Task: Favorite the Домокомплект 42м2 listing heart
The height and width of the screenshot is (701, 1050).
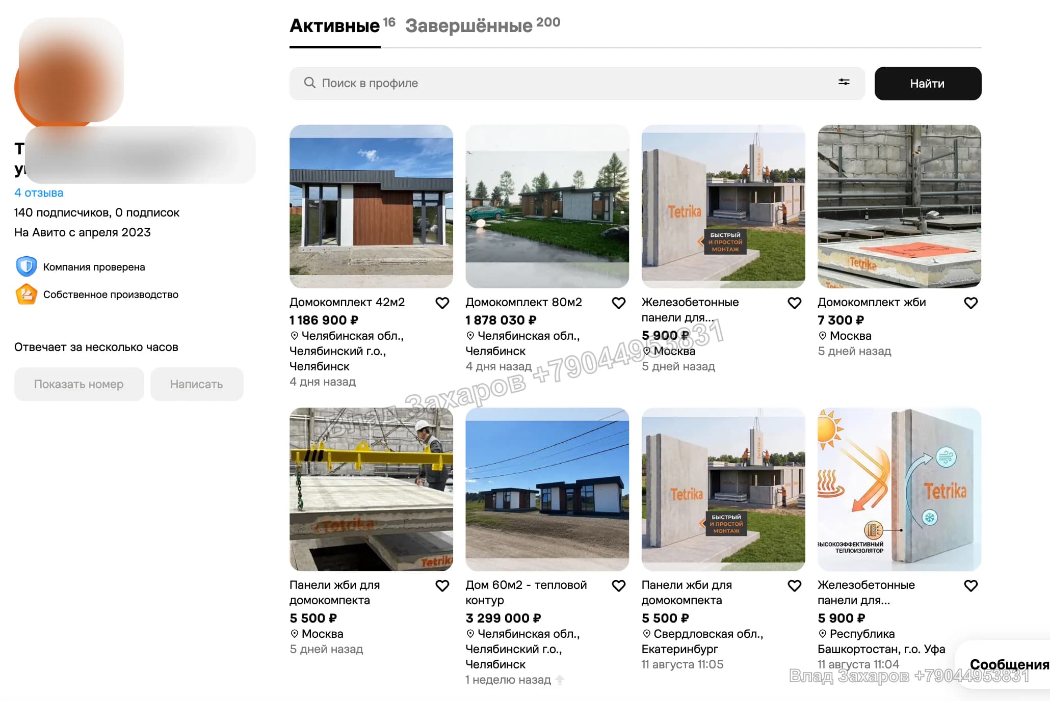Action: pos(442,303)
